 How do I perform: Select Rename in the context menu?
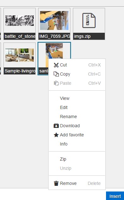click(68, 117)
